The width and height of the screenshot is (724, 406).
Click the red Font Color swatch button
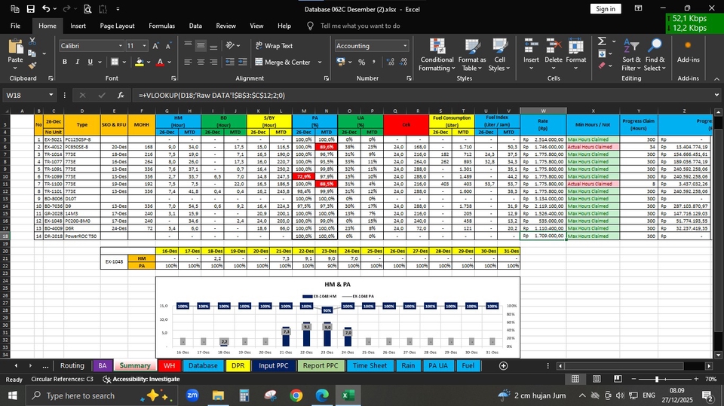(x=160, y=62)
